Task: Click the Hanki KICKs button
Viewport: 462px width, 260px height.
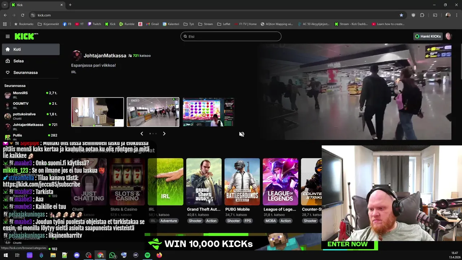Action: pyautogui.click(x=428, y=36)
